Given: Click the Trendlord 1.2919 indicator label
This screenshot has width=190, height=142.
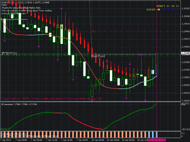Looking at the screenshot, I should click(x=13, y=134).
